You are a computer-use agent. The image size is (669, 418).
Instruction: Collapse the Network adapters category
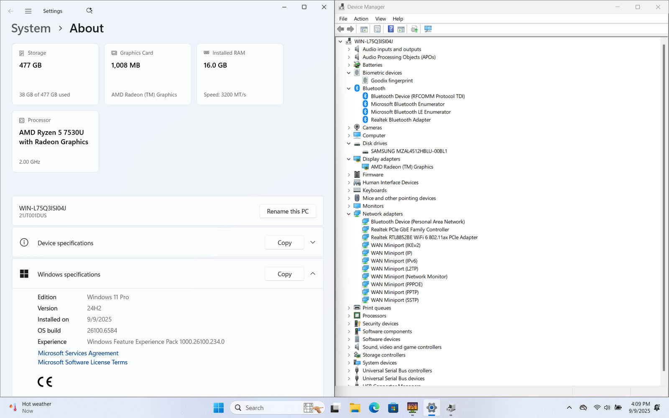point(349,214)
